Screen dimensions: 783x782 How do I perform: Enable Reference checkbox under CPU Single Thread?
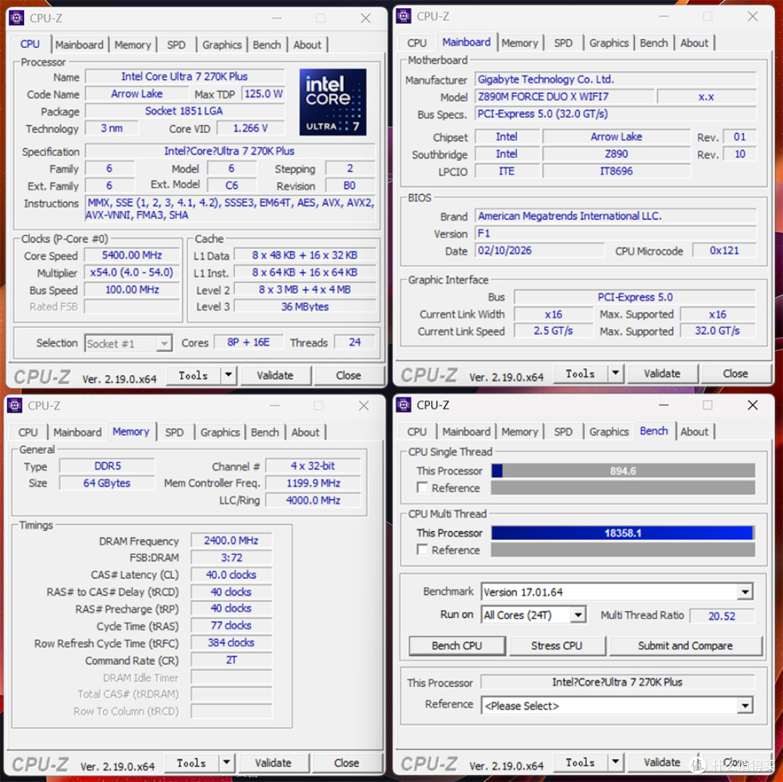click(423, 487)
